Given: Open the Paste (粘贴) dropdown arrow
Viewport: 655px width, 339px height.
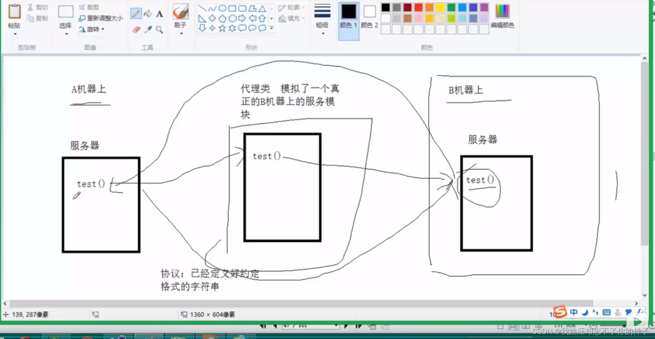Looking at the screenshot, I should click(x=15, y=34).
